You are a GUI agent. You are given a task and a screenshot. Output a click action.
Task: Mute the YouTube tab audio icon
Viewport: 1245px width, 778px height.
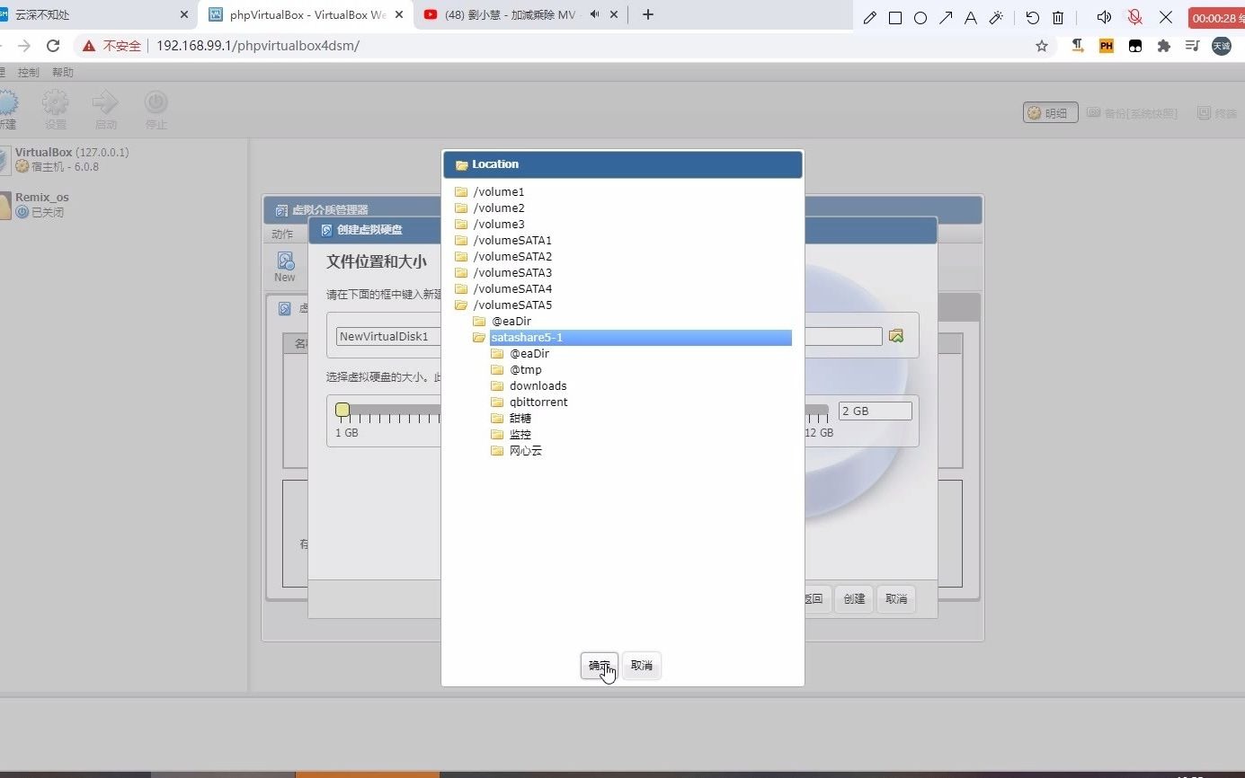[594, 14]
